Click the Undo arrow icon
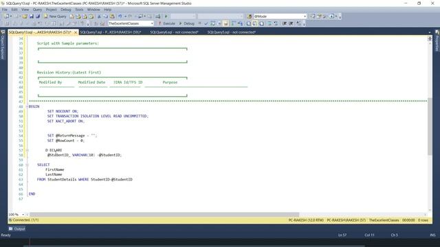The width and height of the screenshot is (440, 247). (x=120, y=16)
